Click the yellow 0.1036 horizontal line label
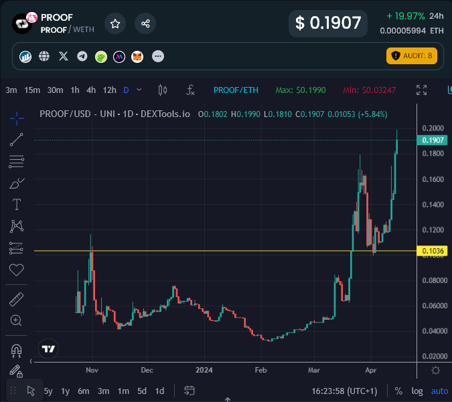Screen dimensions: 452x402 point(433,251)
